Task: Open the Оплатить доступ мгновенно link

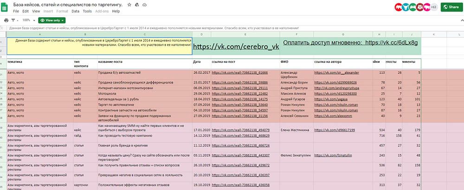Action: (x=350, y=43)
